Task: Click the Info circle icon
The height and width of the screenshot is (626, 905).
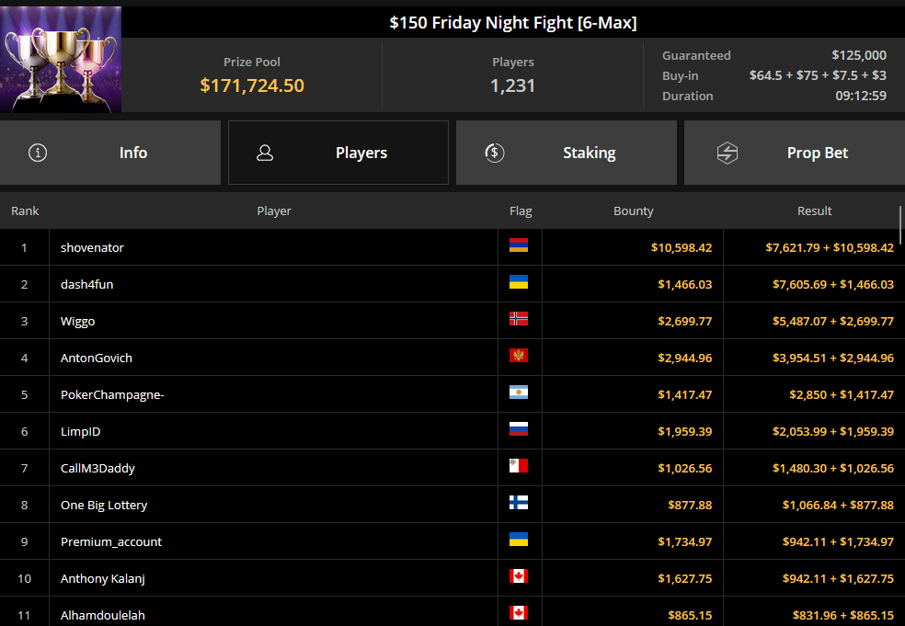Action: (38, 153)
